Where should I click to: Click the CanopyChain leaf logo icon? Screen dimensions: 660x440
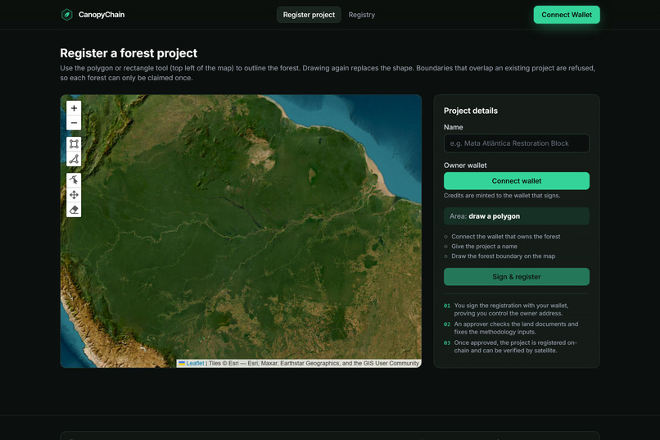(67, 15)
